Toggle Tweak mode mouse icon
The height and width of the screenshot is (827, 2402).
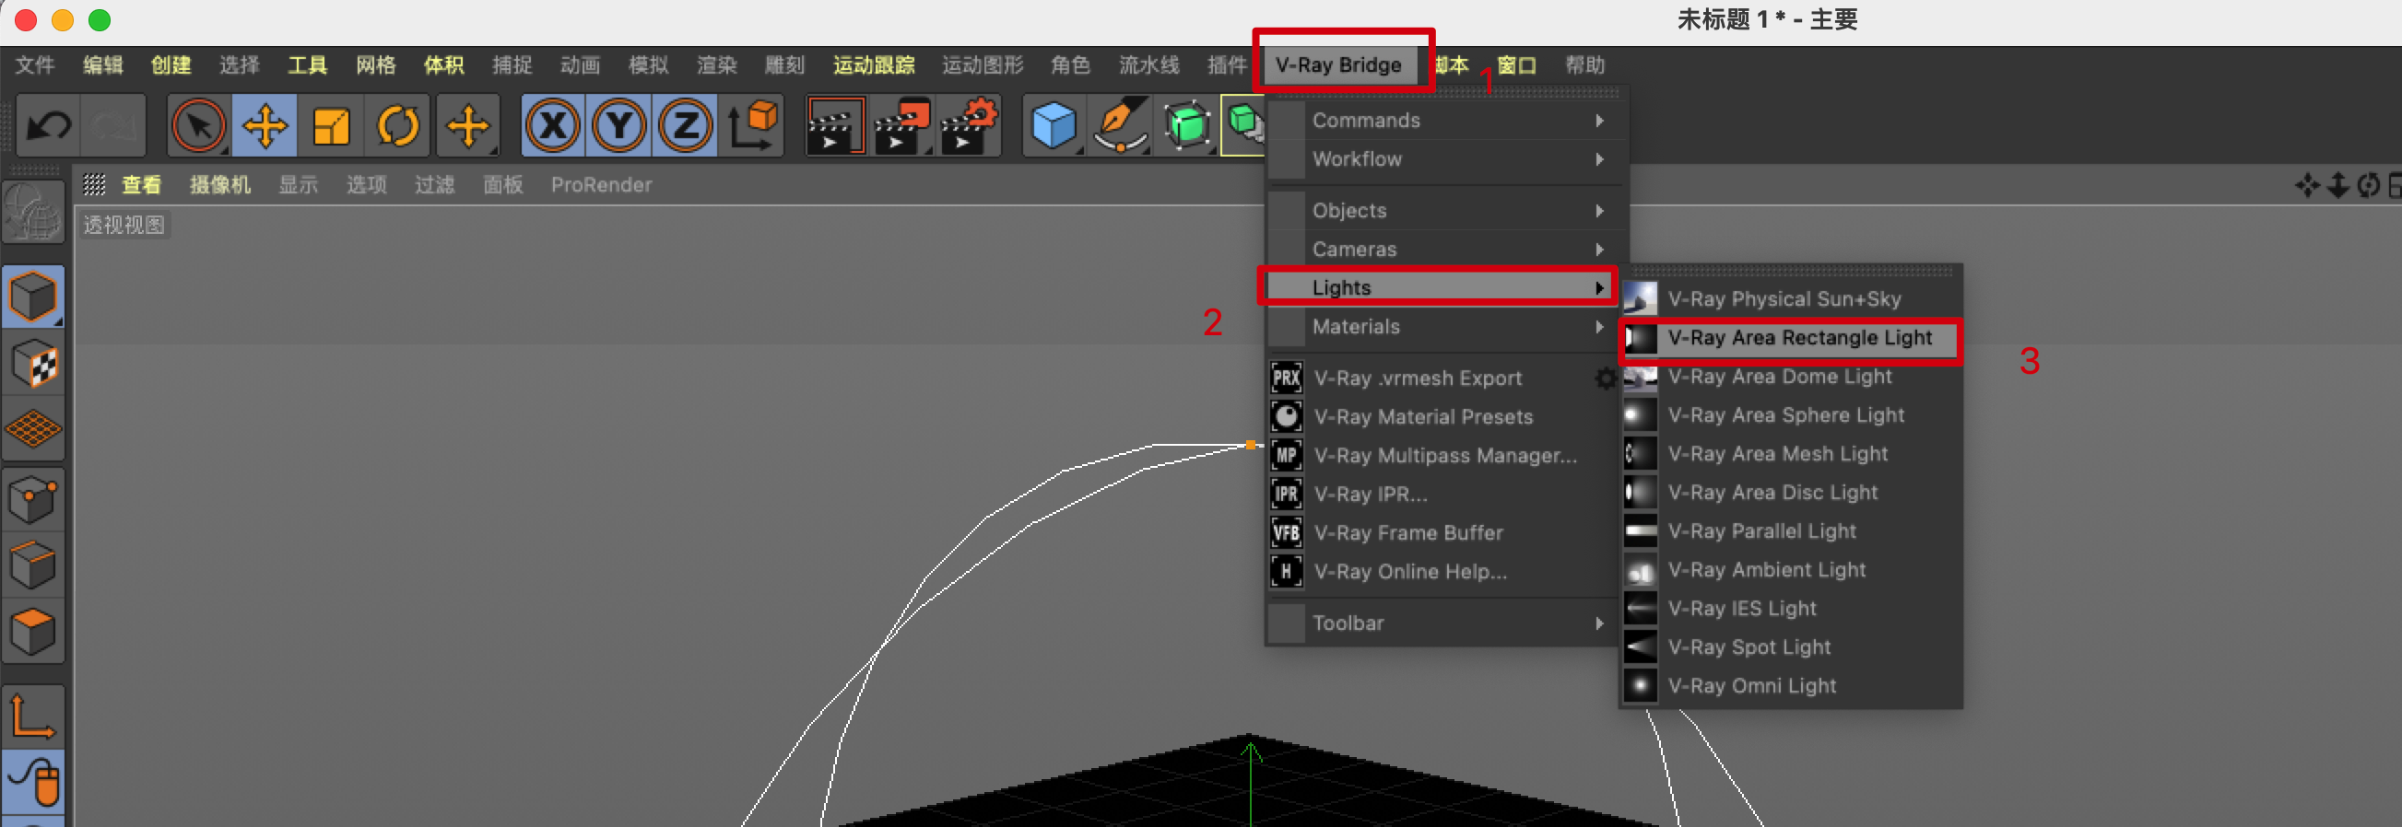coord(33,780)
